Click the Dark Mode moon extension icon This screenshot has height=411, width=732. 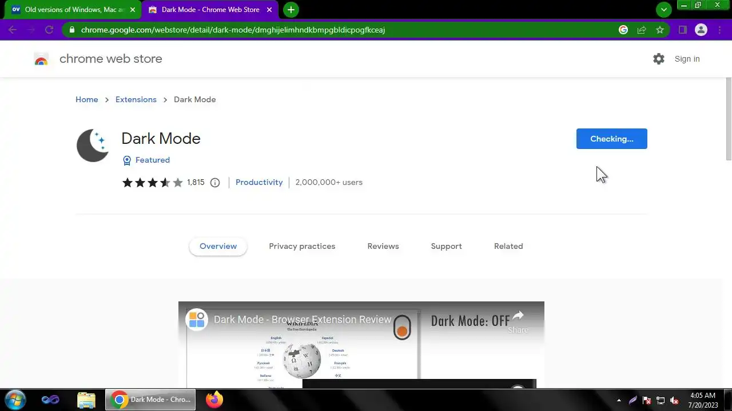click(93, 146)
